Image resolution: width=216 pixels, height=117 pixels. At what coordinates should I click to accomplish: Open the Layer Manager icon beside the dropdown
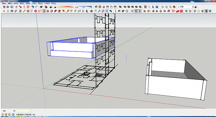[196, 7]
